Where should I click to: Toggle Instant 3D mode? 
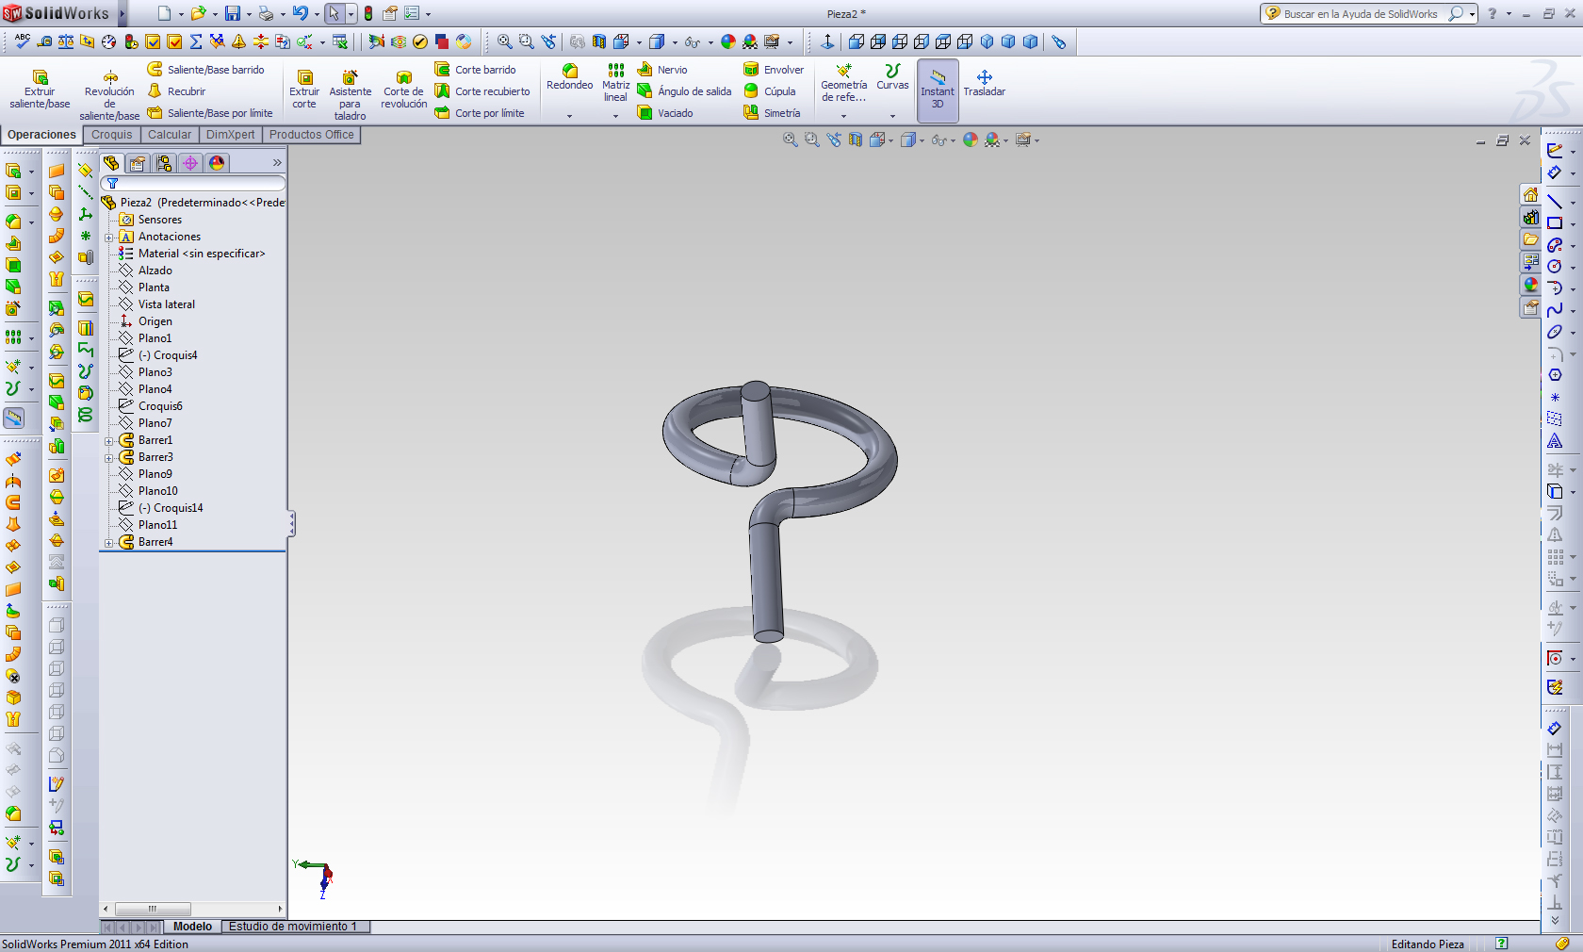(938, 90)
